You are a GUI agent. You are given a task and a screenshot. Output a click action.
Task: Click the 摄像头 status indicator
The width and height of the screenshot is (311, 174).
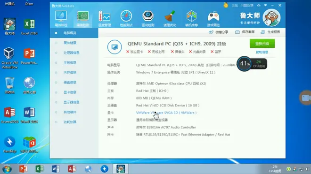pyautogui.click(x=178, y=52)
